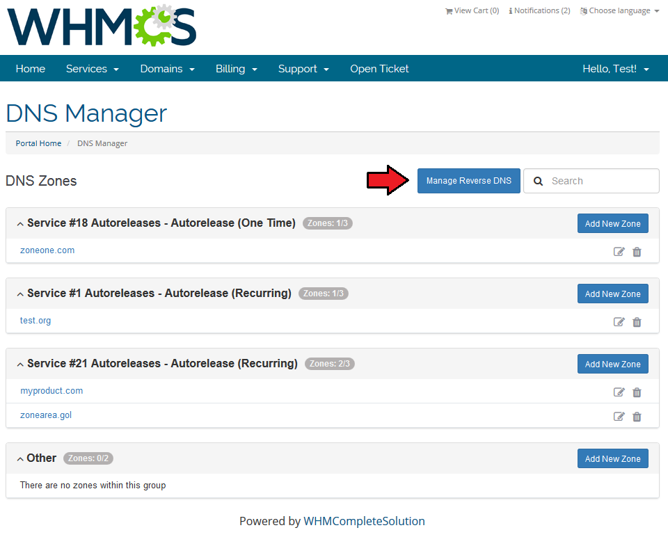Open Ticket from the navigation bar
668x537 pixels.
(x=379, y=69)
